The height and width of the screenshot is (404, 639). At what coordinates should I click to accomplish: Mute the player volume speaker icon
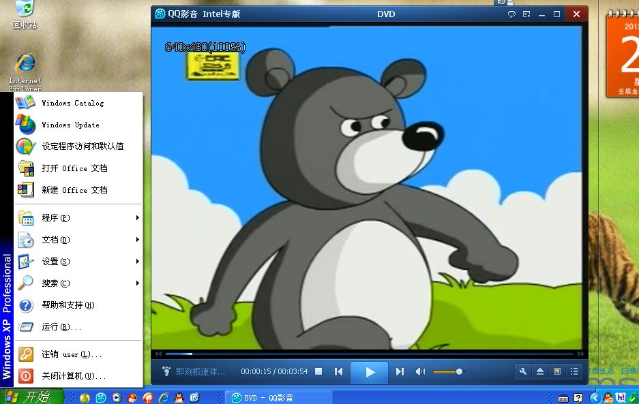(420, 371)
